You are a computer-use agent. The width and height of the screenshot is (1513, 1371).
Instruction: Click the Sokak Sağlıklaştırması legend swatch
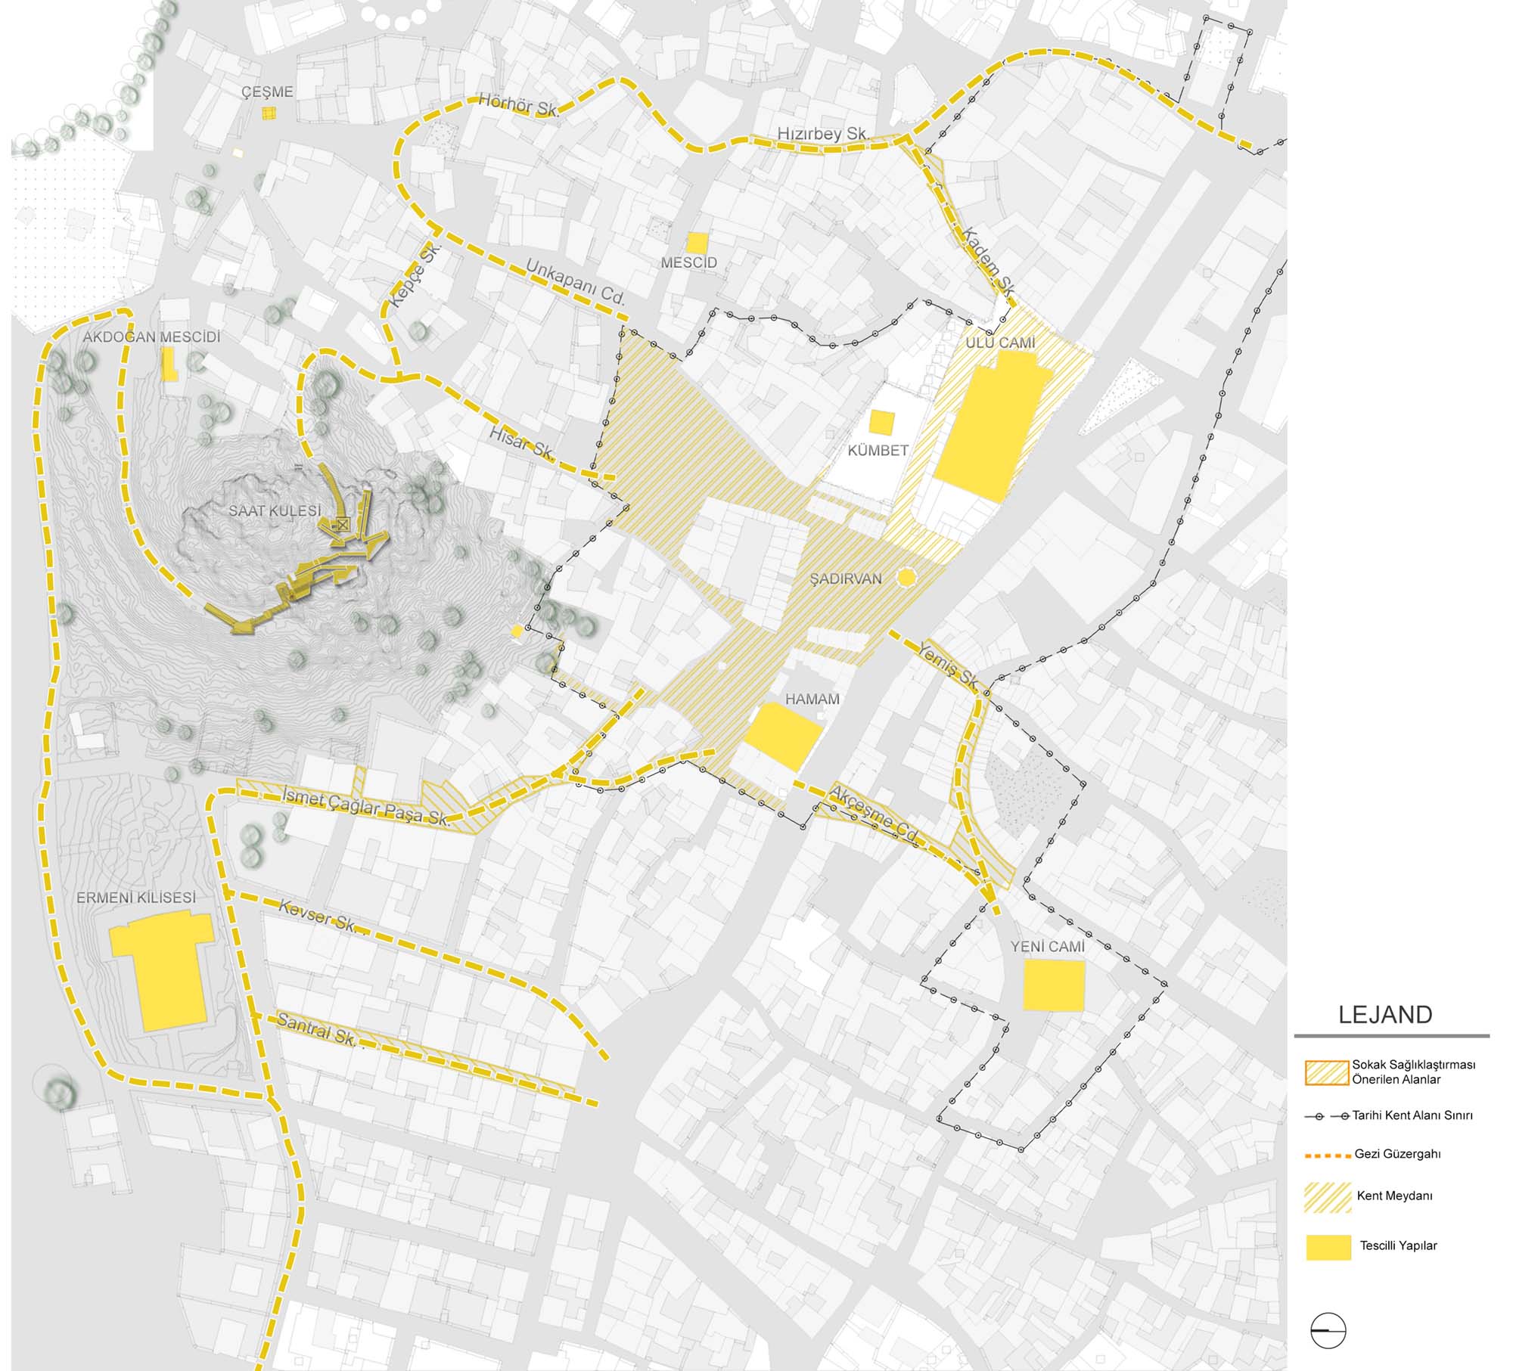click(x=1327, y=1072)
